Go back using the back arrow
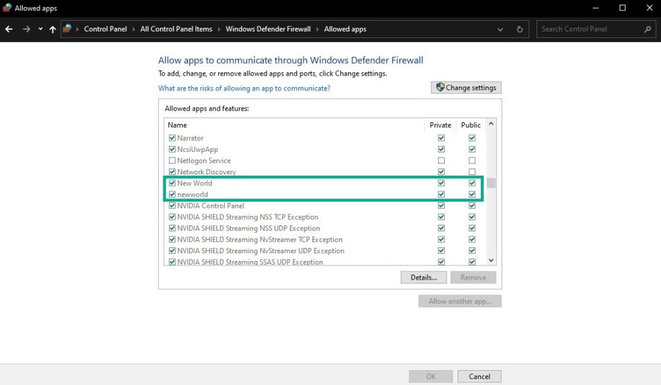The image size is (661, 385). pyautogui.click(x=9, y=29)
